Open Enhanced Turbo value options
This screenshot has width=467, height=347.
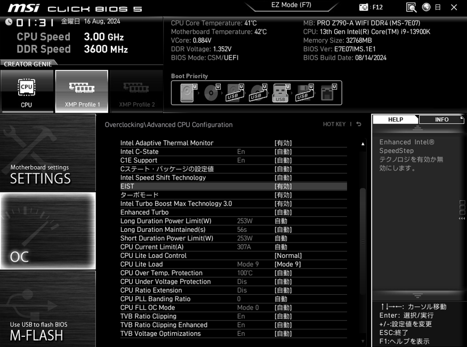click(283, 212)
